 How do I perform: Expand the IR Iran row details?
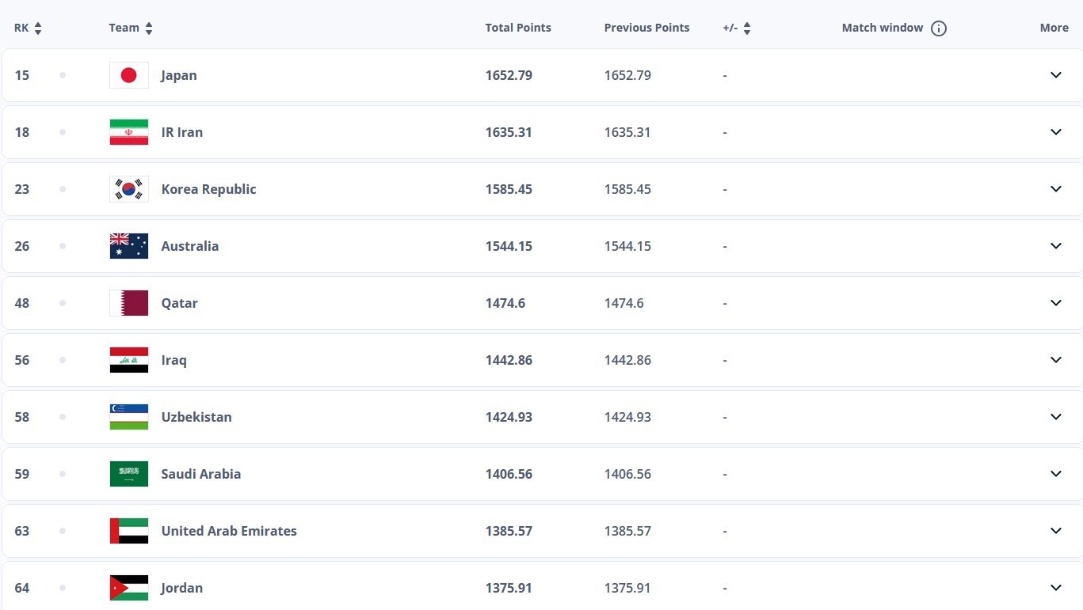(1055, 132)
